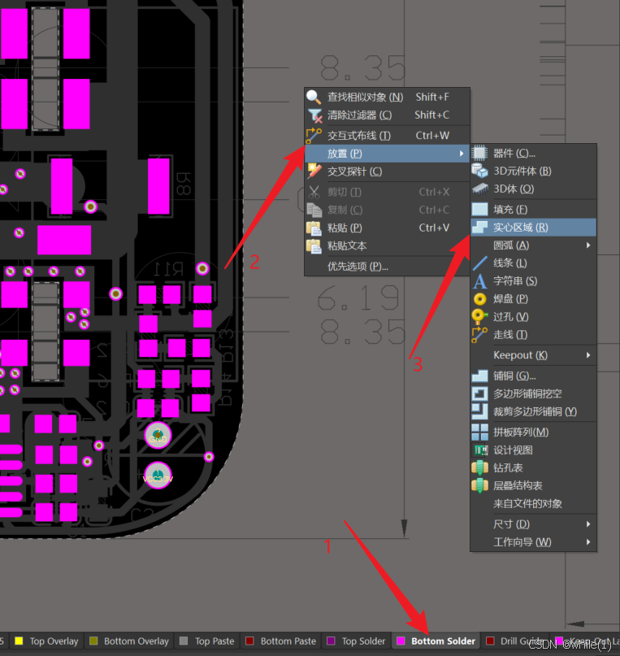620x656 pixels.
Task: Choose 粘贴 (P) paste command
Action: [344, 228]
